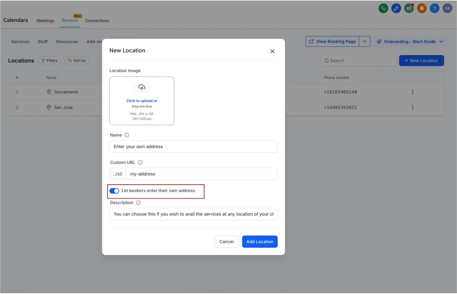
Task: Close the New Location dialog
Action: [x=272, y=51]
